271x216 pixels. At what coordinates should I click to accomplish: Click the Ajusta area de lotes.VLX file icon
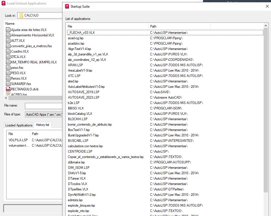(x=8, y=30)
